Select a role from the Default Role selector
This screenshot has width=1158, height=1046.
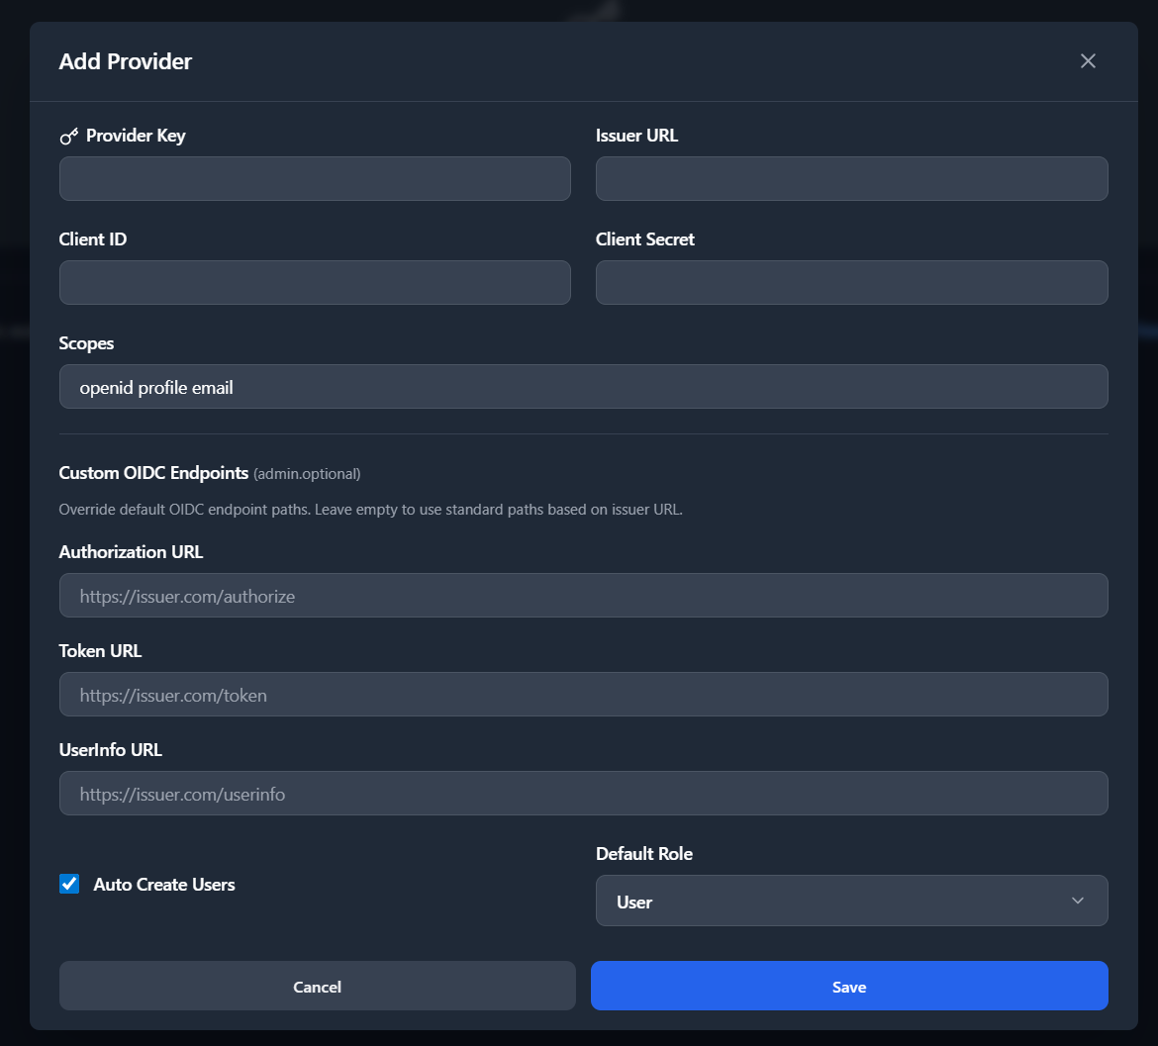(x=851, y=901)
